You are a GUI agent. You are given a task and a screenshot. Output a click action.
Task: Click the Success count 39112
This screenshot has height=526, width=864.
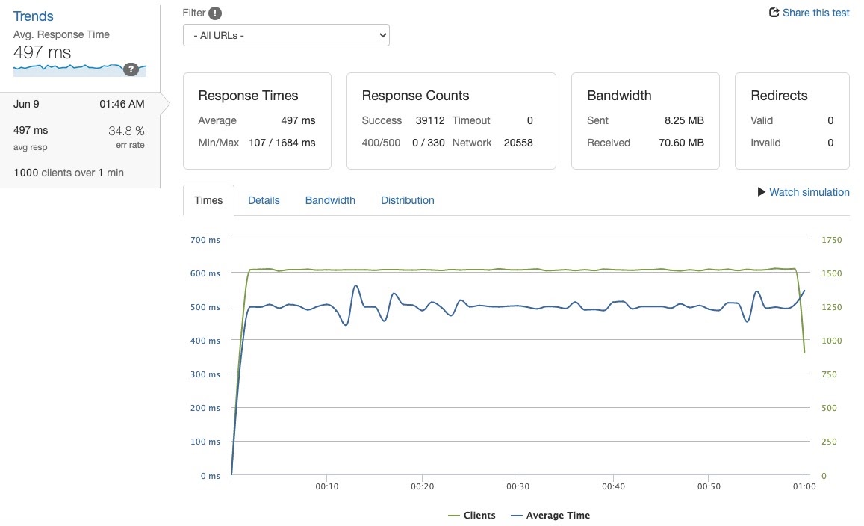430,120
